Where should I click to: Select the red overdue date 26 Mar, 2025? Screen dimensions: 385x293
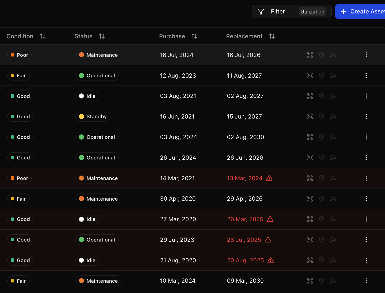[245, 219]
